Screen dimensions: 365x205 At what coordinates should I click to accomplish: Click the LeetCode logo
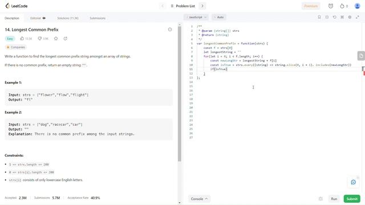click(x=17, y=6)
